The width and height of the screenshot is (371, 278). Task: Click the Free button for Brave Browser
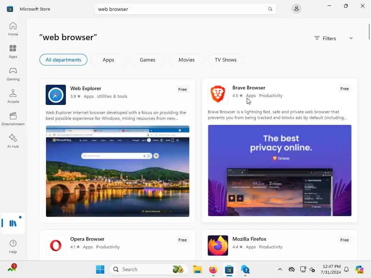(345, 89)
